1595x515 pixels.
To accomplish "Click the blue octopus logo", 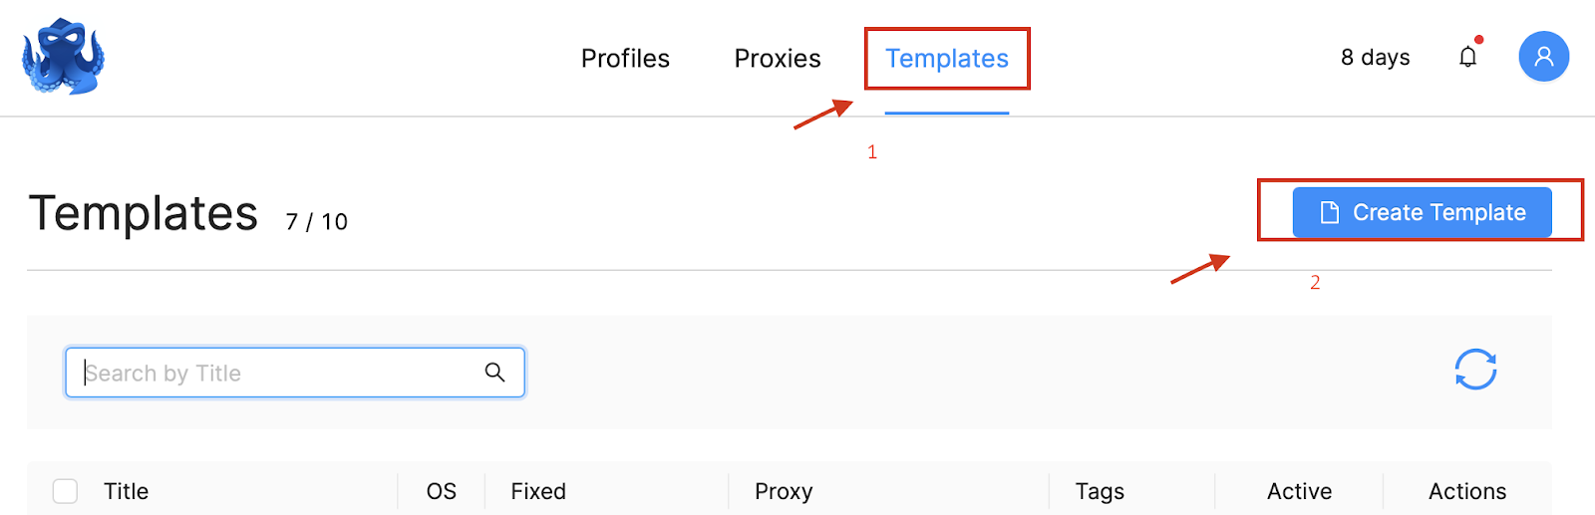I will click(x=63, y=57).
